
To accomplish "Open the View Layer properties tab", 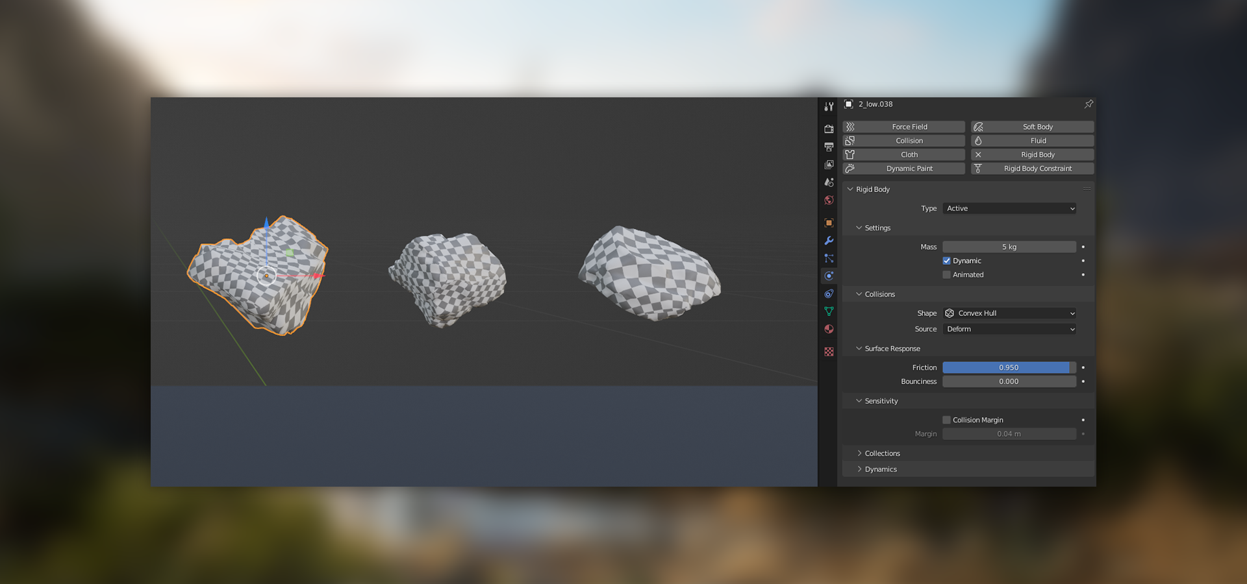I will pyautogui.click(x=829, y=165).
